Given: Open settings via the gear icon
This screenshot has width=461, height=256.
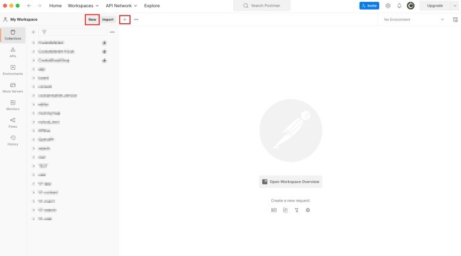Looking at the screenshot, I should (388, 5).
